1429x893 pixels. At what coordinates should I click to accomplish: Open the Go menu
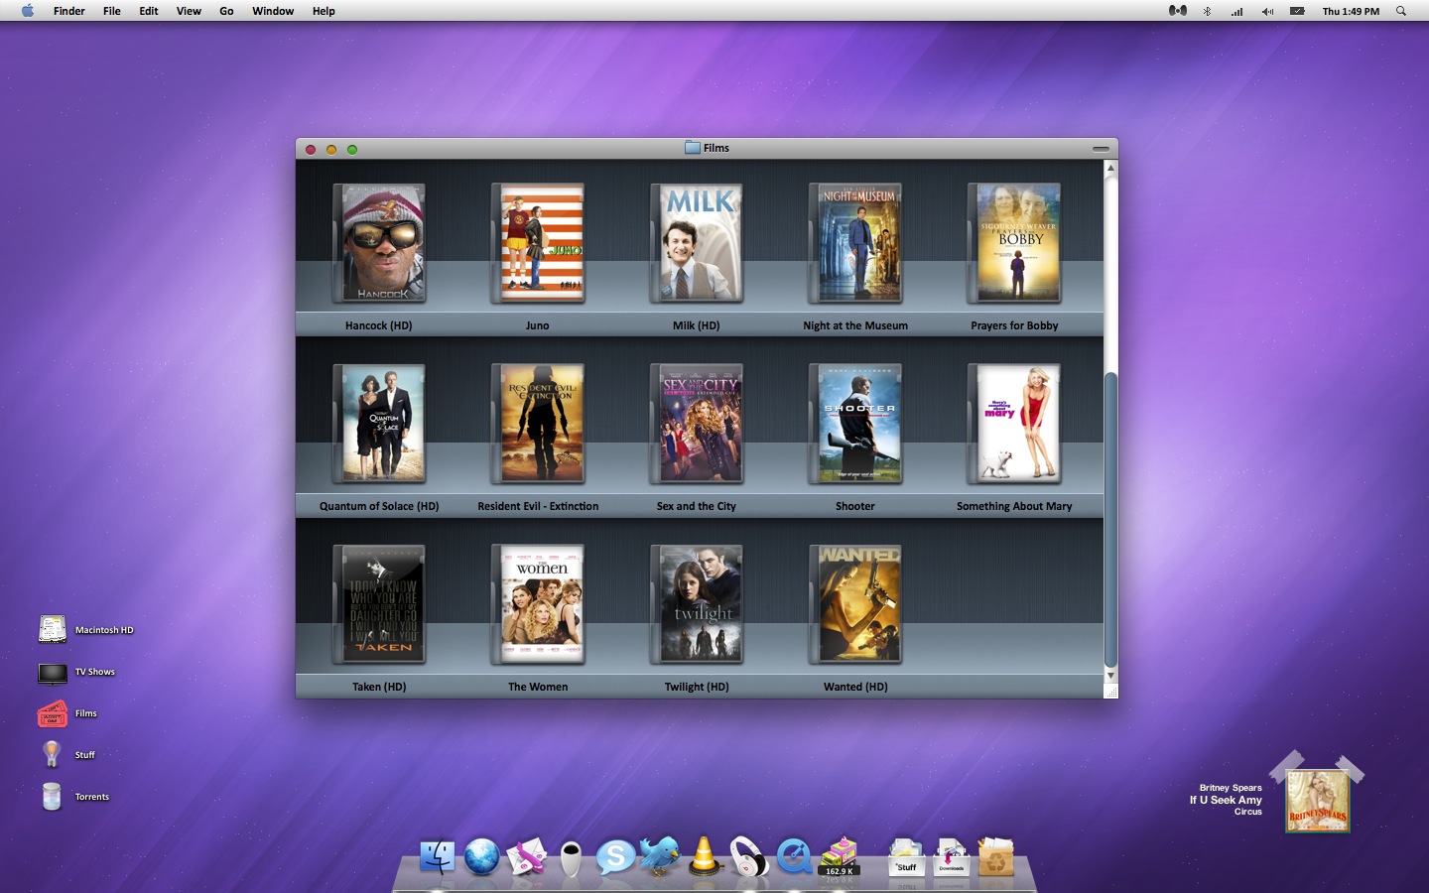pos(226,11)
